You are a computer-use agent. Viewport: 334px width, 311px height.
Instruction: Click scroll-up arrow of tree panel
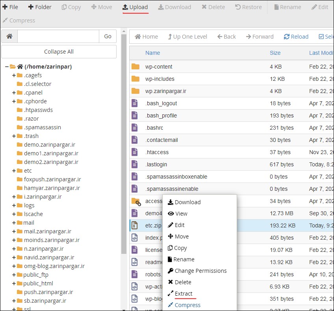point(124,31)
